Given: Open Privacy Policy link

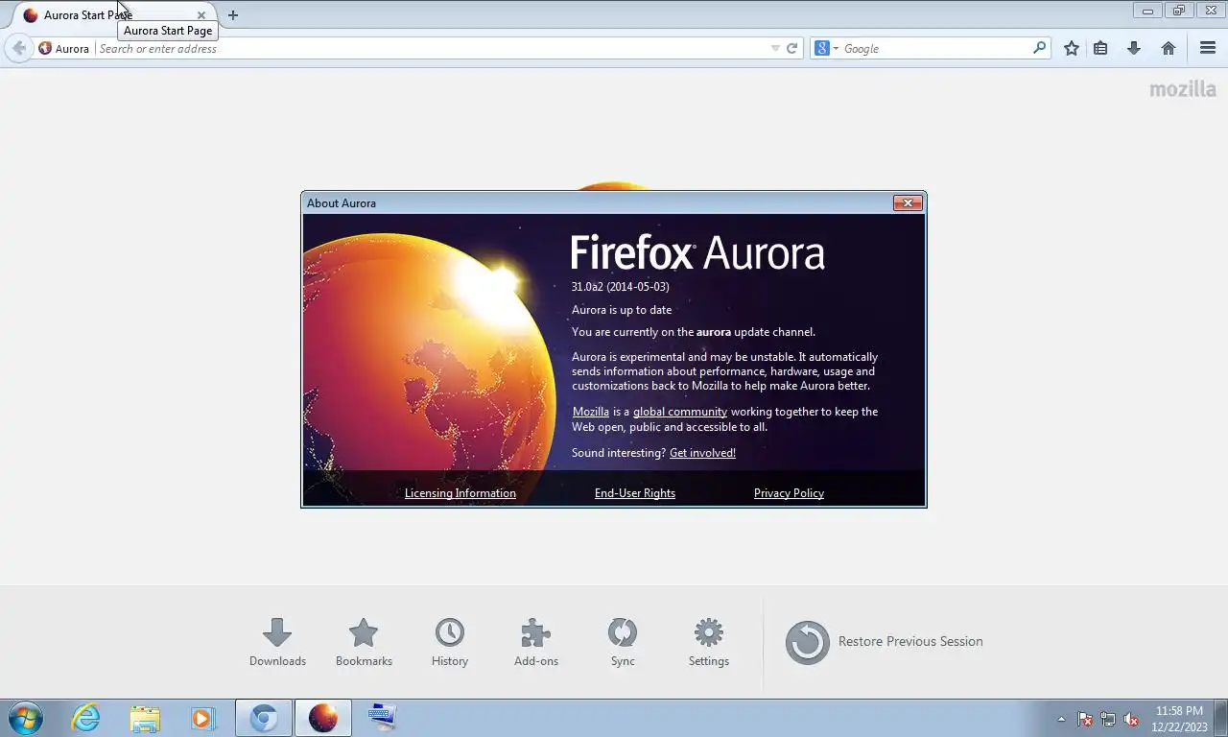Looking at the screenshot, I should coord(789,493).
